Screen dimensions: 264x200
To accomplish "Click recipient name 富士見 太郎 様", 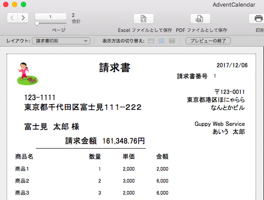I will [52, 127].
